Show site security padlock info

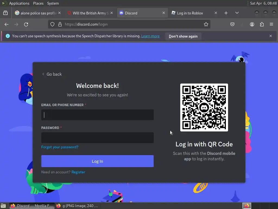60,24
